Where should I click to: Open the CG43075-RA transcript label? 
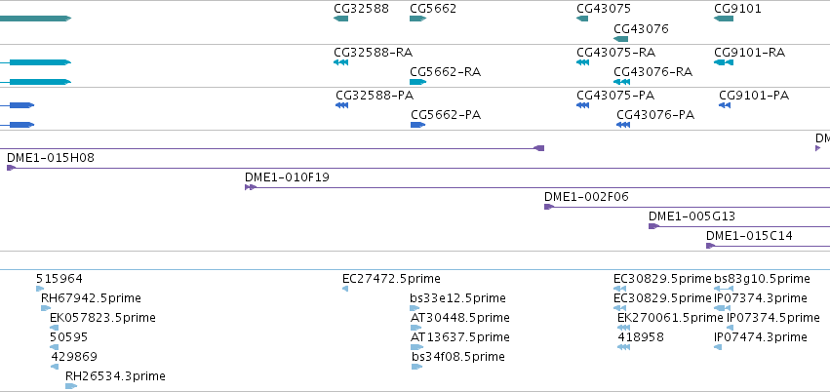coord(615,53)
